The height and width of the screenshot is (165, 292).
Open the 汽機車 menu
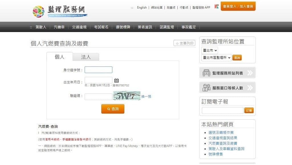[59, 27]
